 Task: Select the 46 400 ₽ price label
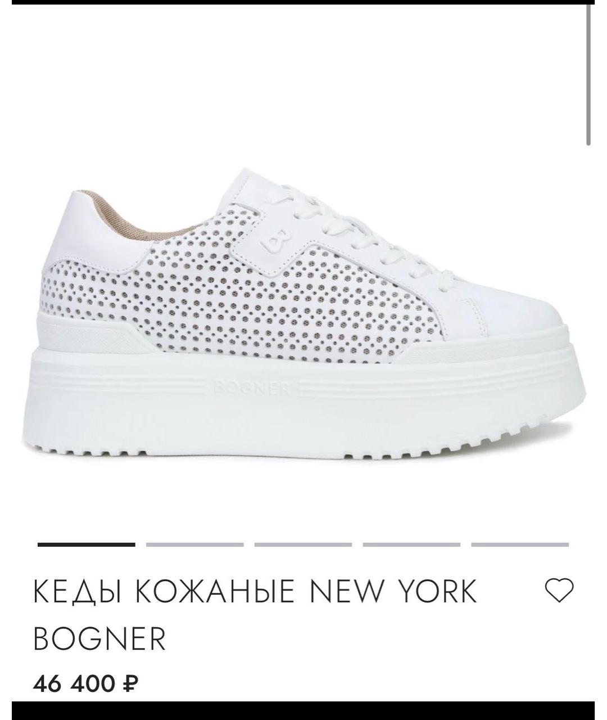pos(86,684)
